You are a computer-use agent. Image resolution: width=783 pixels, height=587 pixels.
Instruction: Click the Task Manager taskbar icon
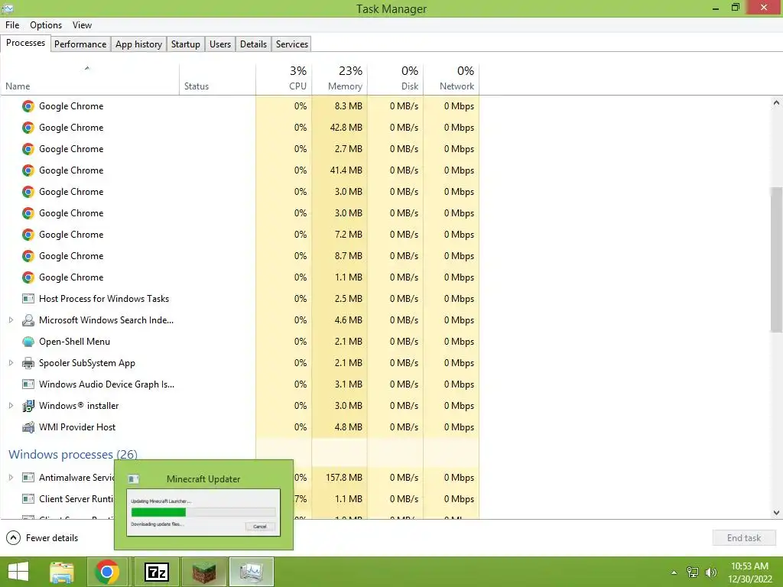click(x=251, y=572)
